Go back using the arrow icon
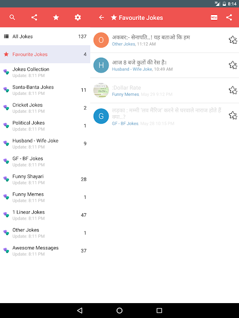Image resolution: width=239 pixels, height=318 pixels. (102, 18)
